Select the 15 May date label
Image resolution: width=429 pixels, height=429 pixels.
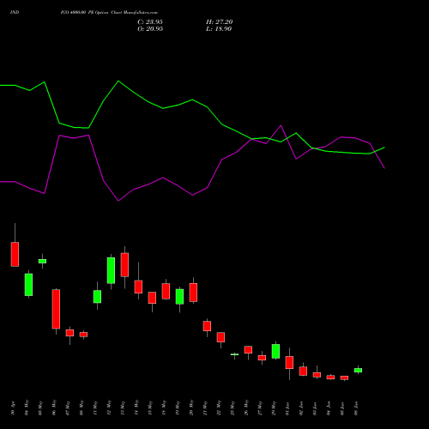pos(150,408)
